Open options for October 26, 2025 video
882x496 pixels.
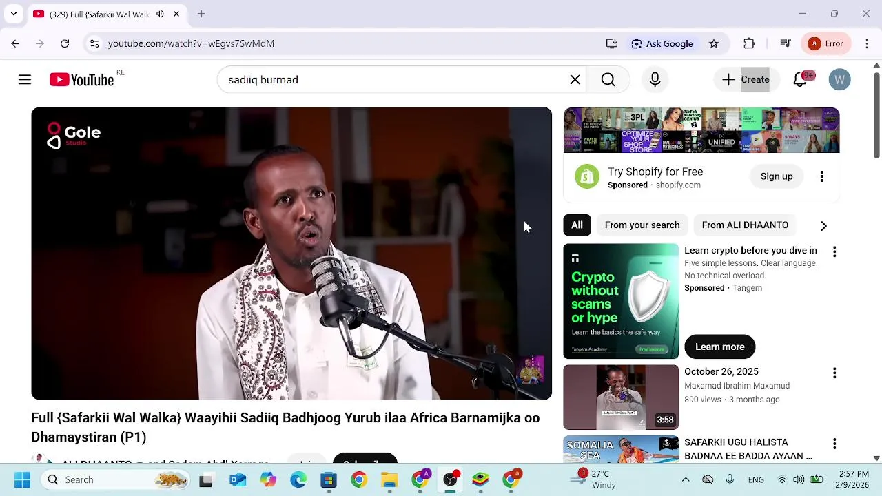pos(834,373)
